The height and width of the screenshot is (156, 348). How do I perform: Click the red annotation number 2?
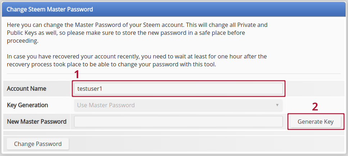315,107
